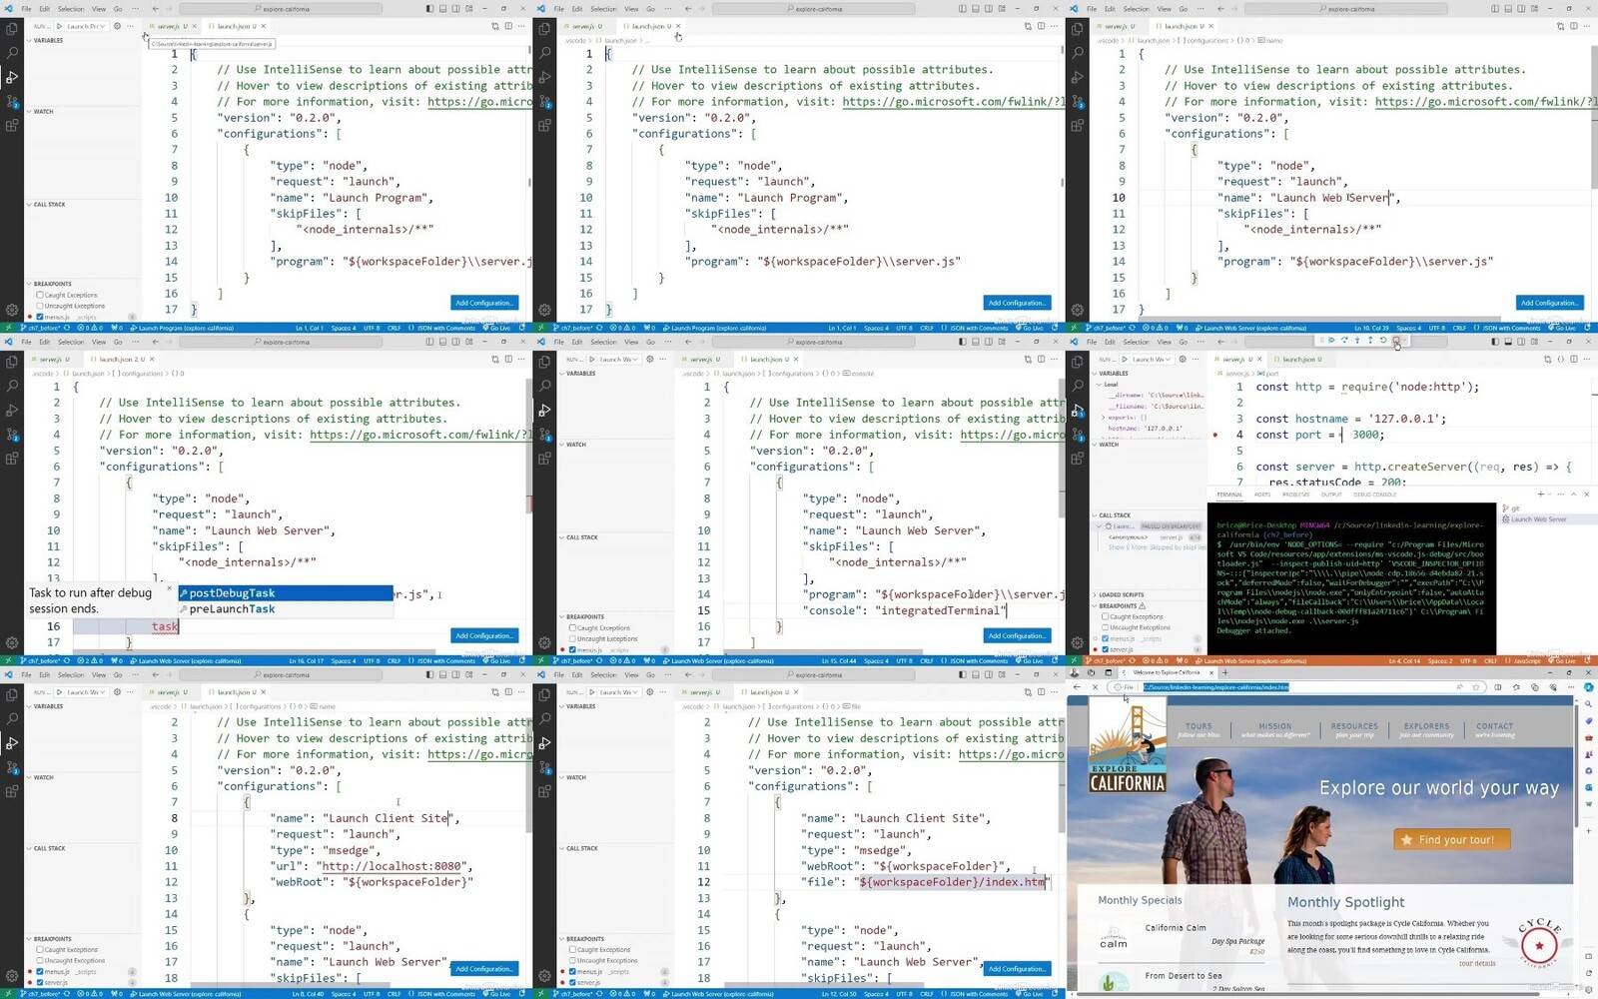Click the Find your tour! button
Viewport: 1598px width, 999px height.
tap(1452, 840)
